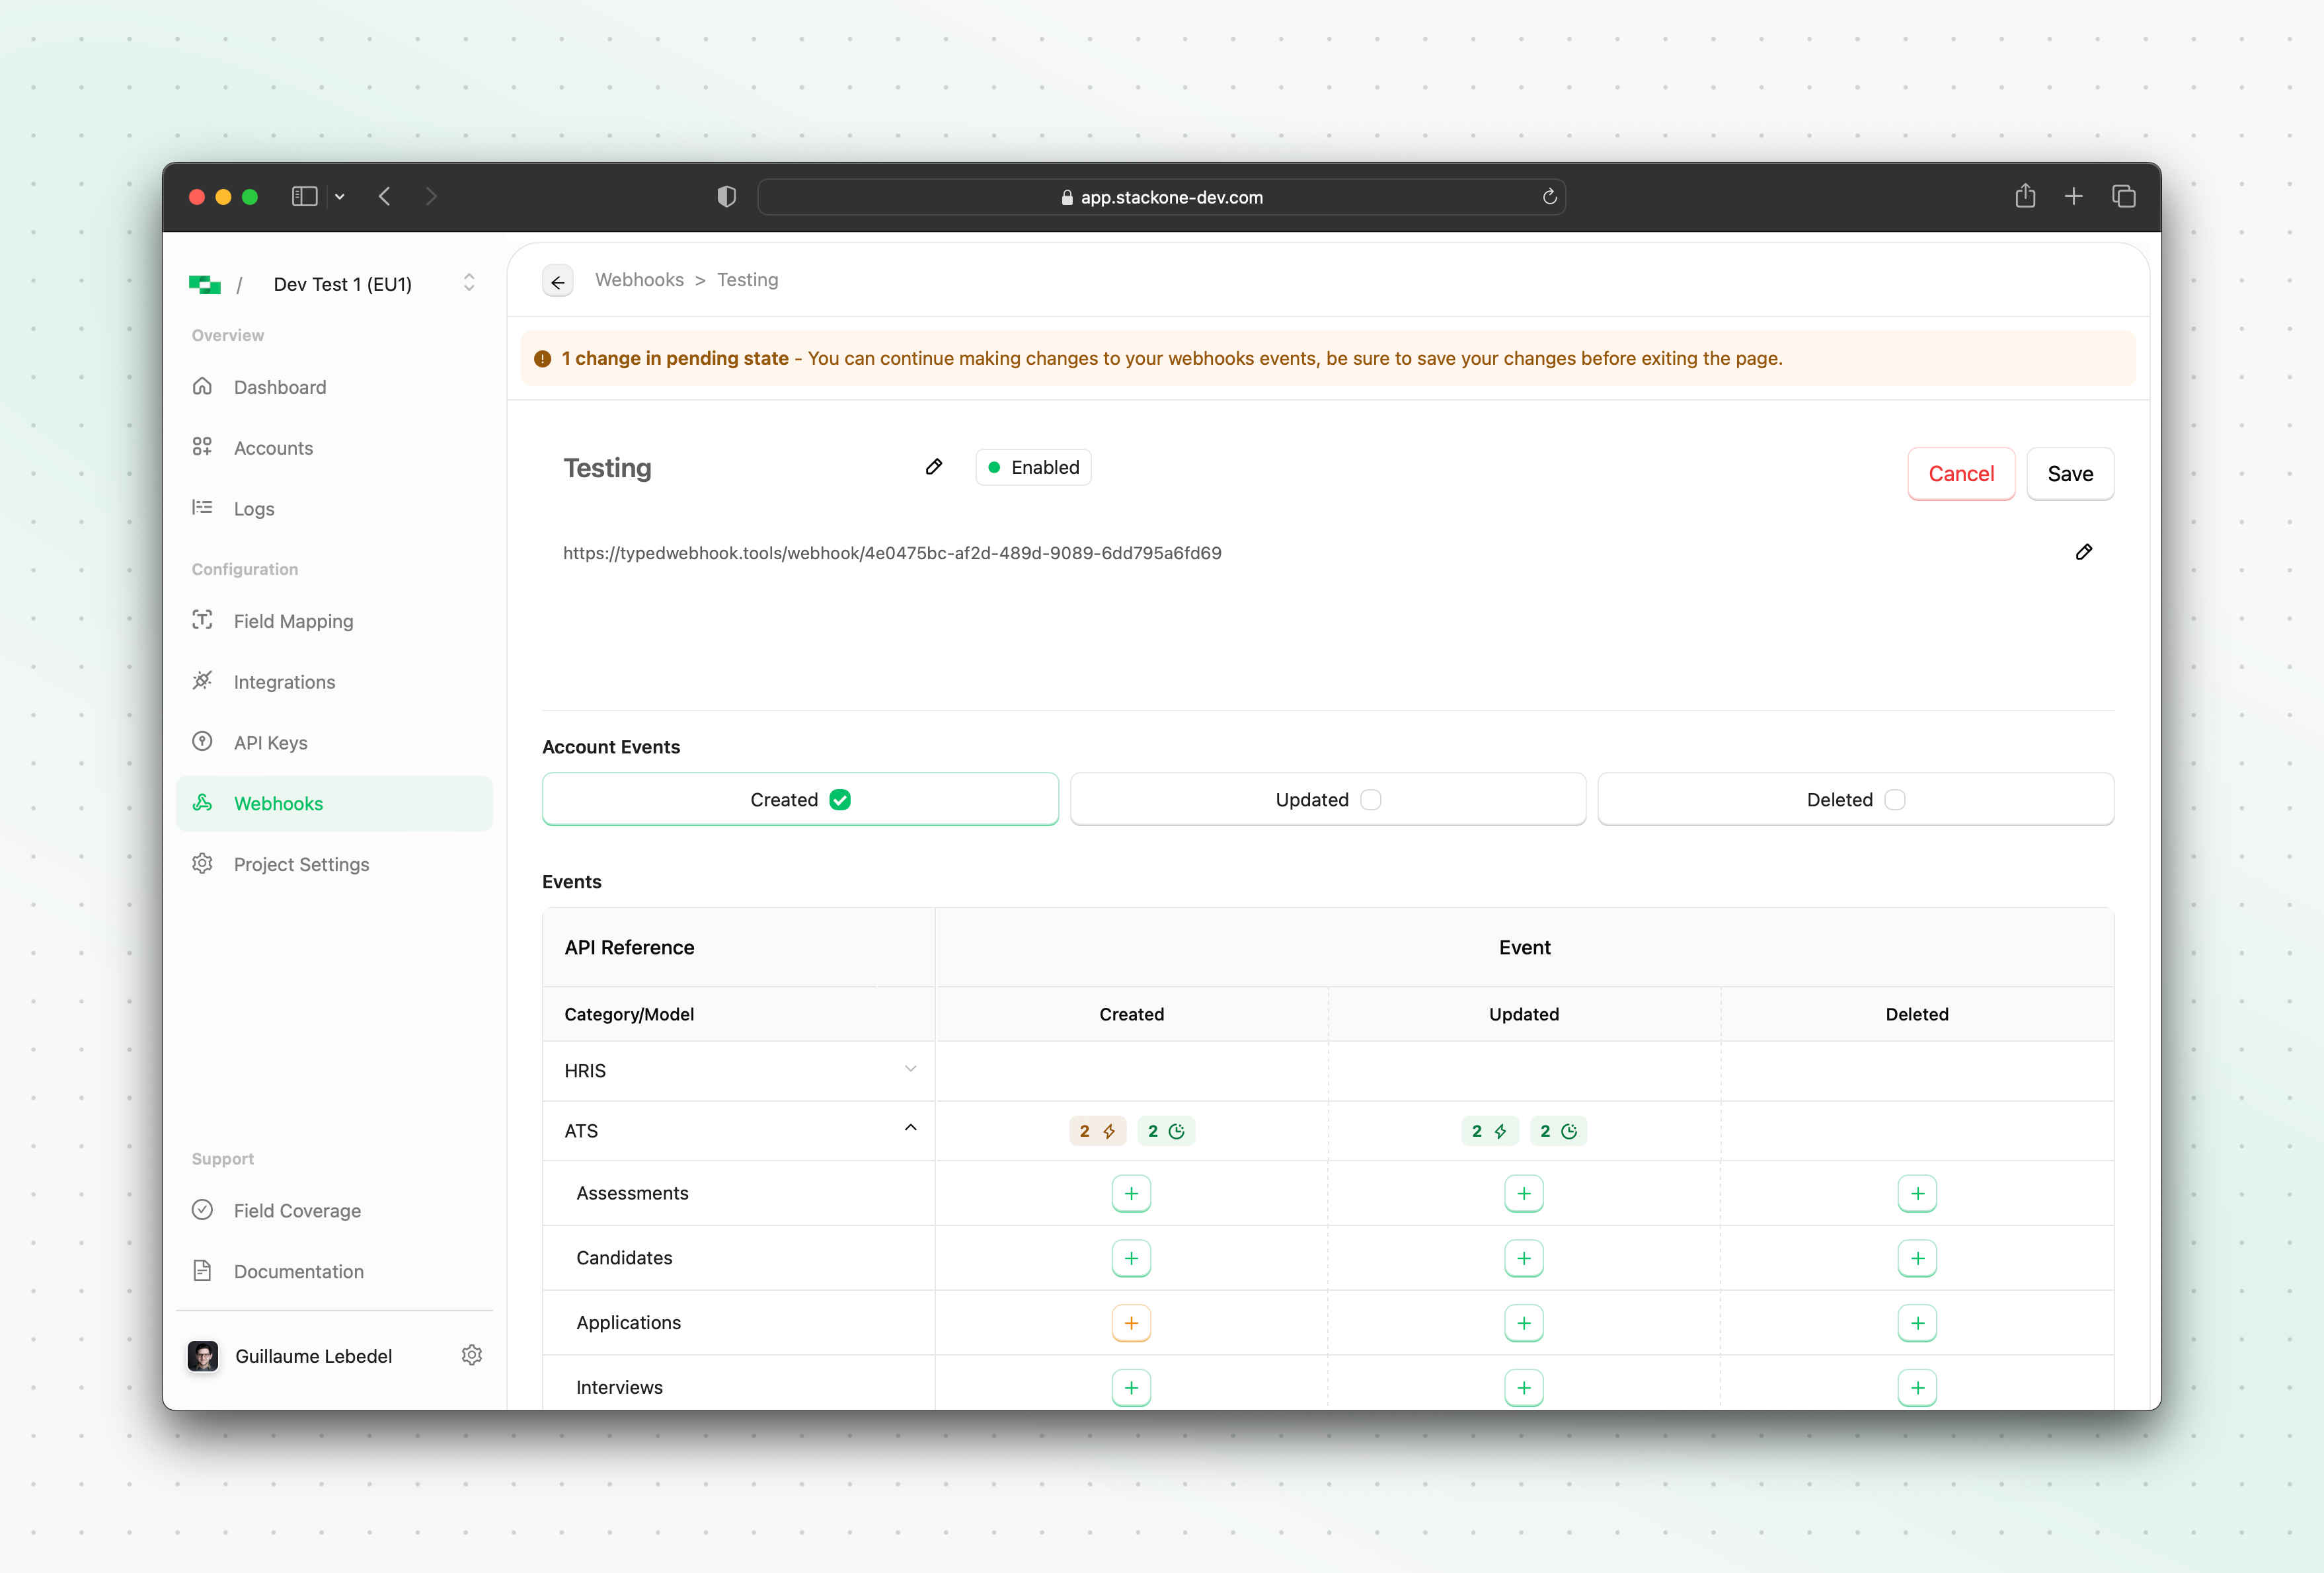Image resolution: width=2324 pixels, height=1573 pixels.
Task: Click pending Applications Created plus button
Action: [1131, 1323]
